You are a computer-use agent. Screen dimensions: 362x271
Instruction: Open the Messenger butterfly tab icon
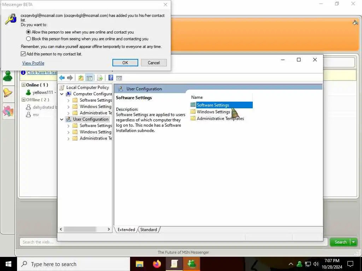click(8, 110)
